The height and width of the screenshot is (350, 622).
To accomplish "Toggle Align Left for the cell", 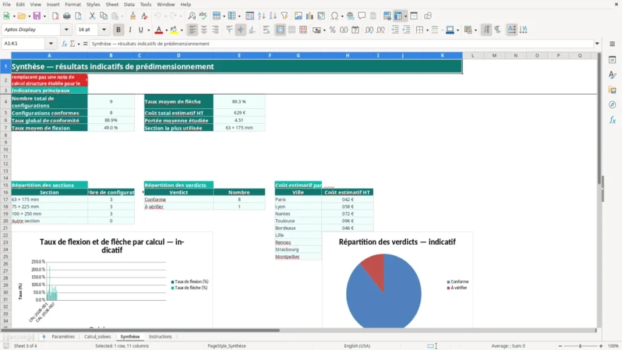I will point(193,30).
